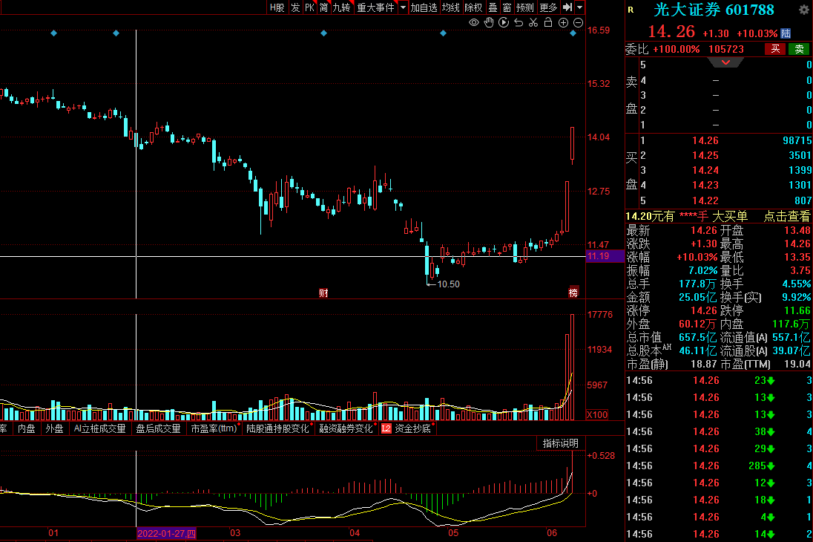Click the circular play replay icon
813x542 pixels.
(504, 23)
